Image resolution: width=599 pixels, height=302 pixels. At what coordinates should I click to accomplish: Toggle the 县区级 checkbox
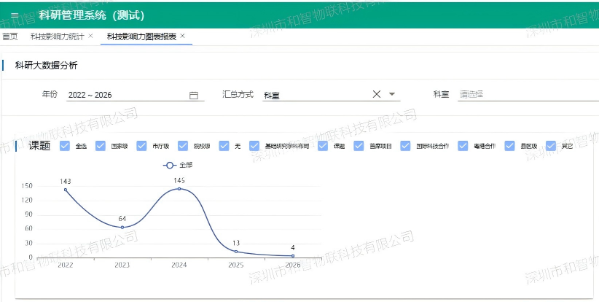point(509,146)
